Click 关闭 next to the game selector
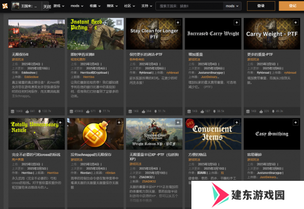The width and height of the screenshot is (304, 209). [x=47, y=7]
